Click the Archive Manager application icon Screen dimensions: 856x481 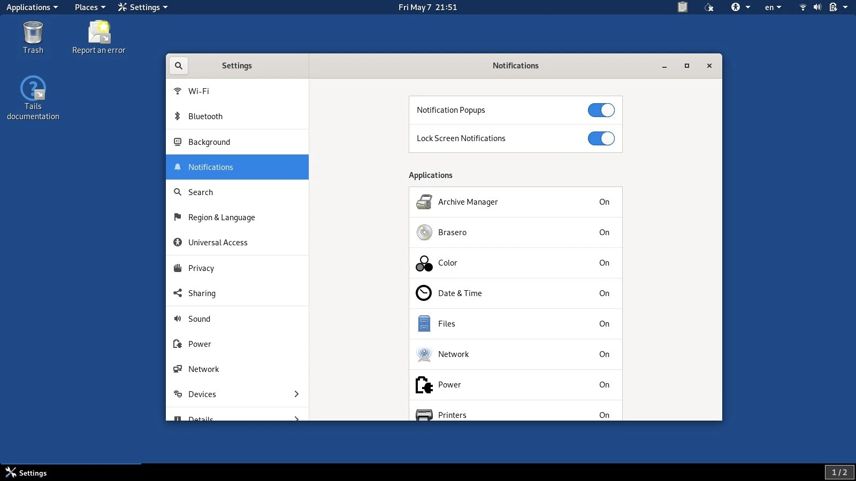tap(424, 202)
